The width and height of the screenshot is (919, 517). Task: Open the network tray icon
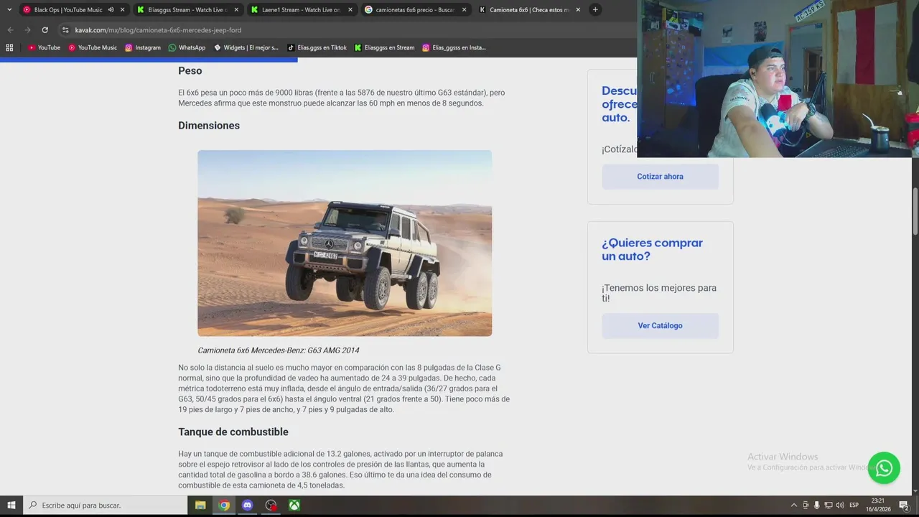coord(828,506)
